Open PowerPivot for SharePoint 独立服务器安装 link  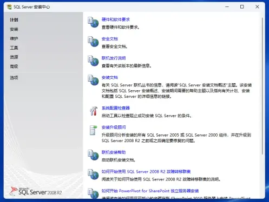[150, 191]
